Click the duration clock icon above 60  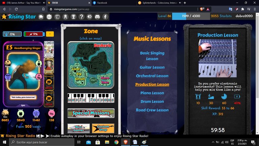click(x=224, y=97)
